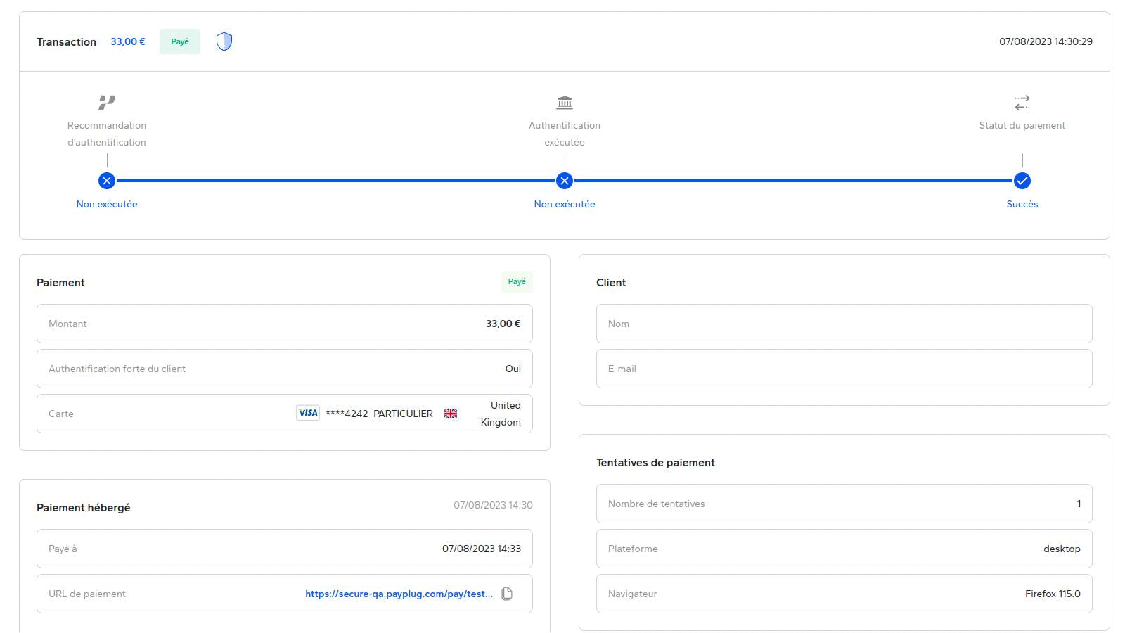Click the Oui value for strong authentication
The height and width of the screenshot is (633, 1125).
click(x=513, y=369)
